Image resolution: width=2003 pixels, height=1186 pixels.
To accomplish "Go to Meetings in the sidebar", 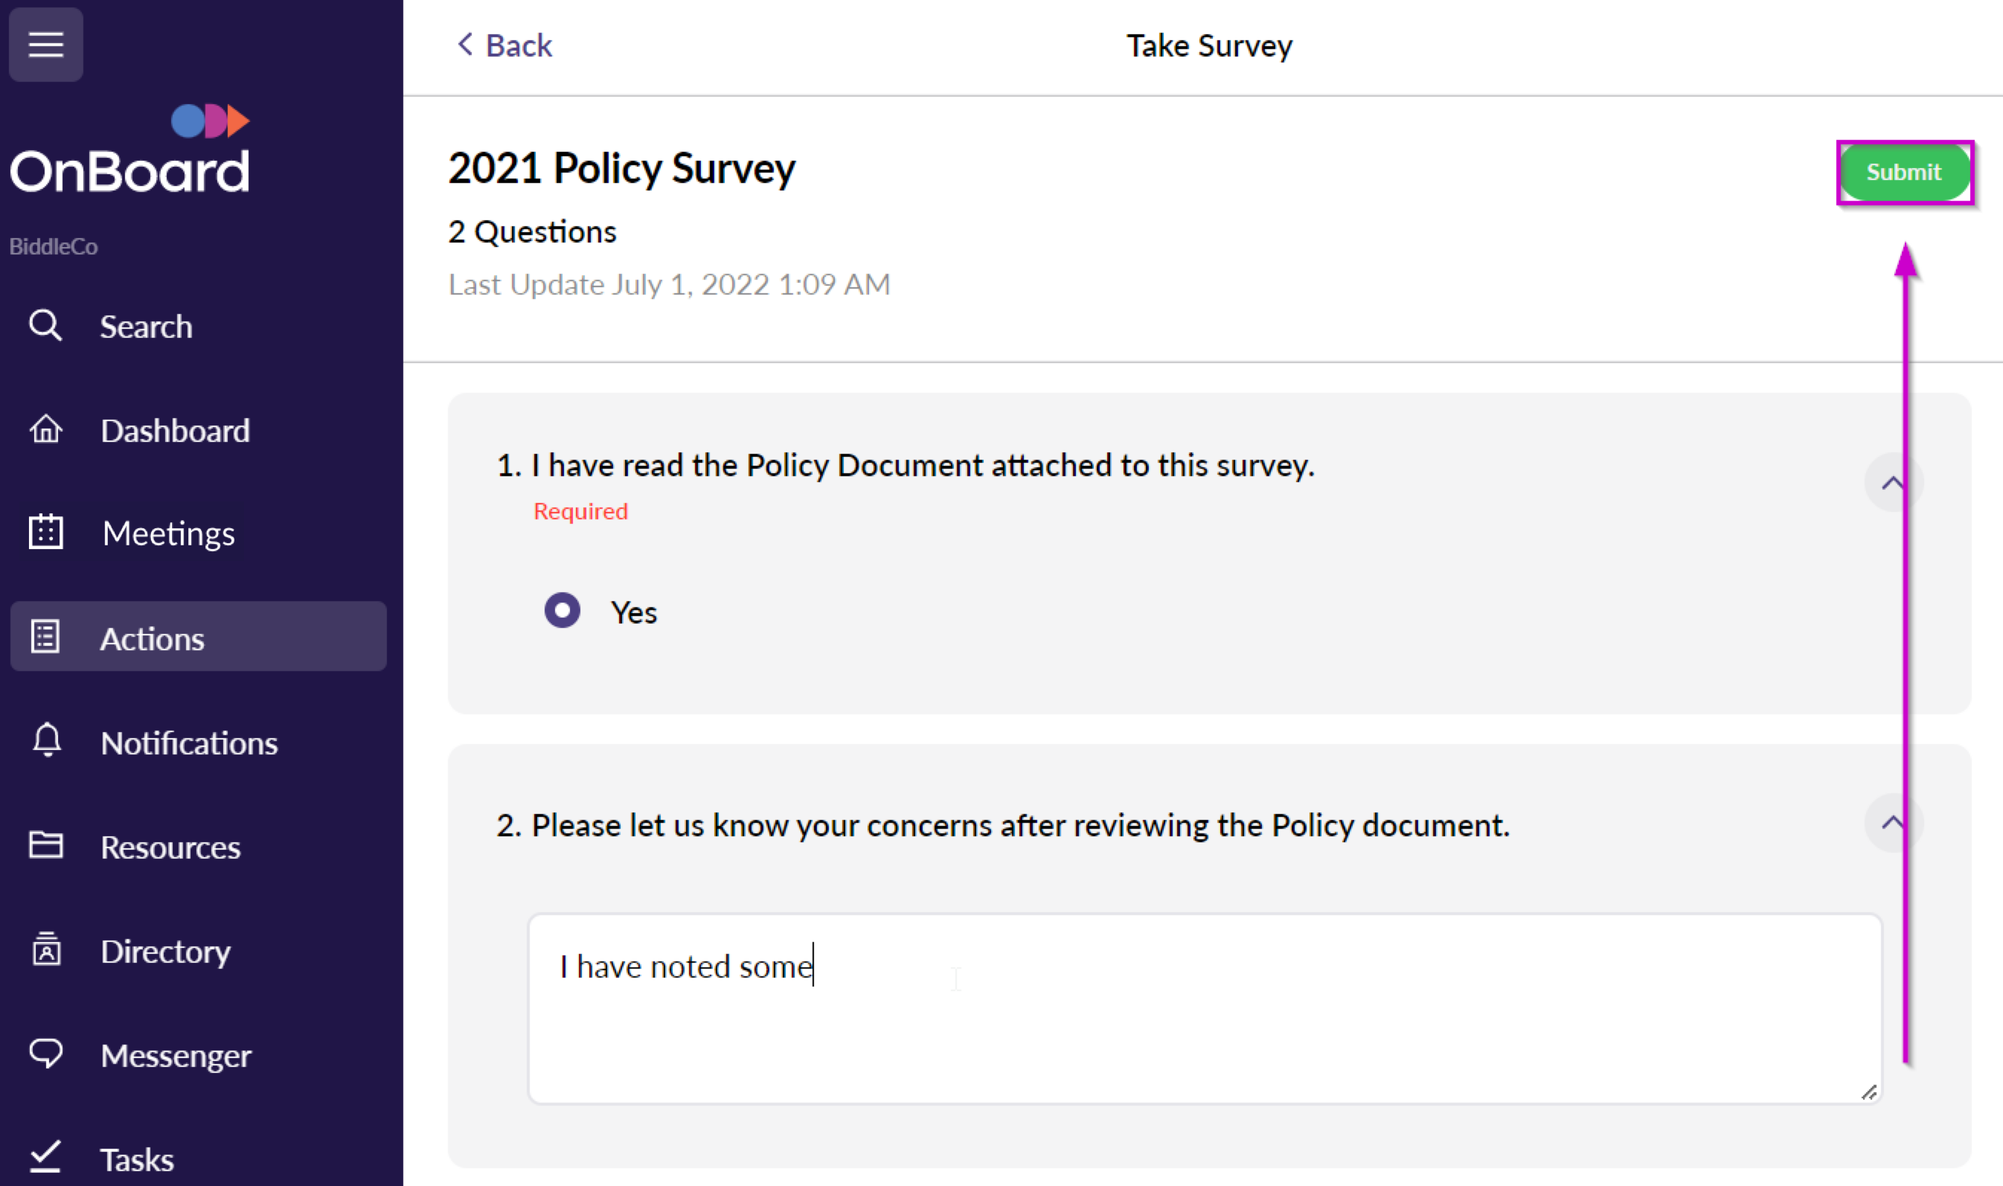I will coord(167,533).
